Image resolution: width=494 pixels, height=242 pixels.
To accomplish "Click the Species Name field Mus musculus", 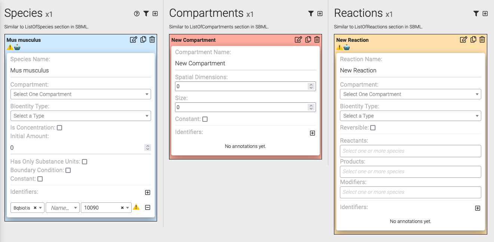I will tap(80, 70).
